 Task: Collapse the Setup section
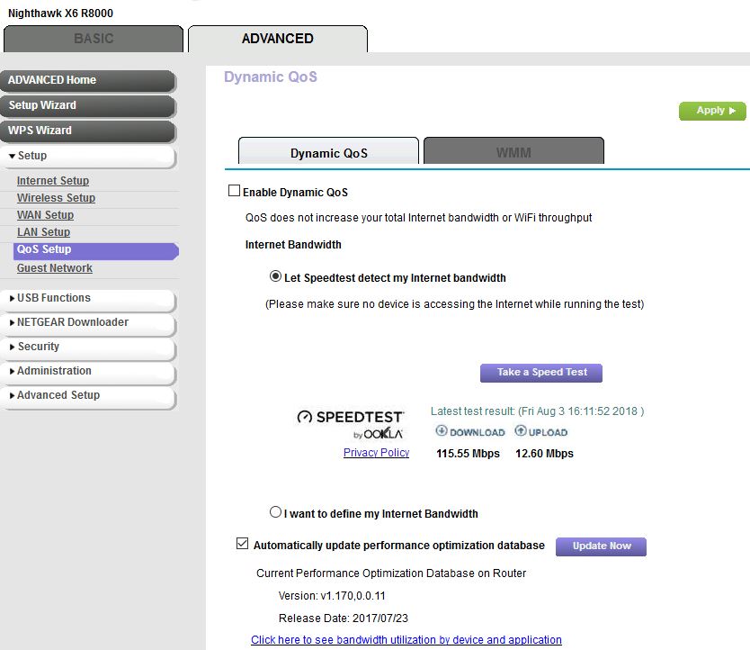[88, 156]
